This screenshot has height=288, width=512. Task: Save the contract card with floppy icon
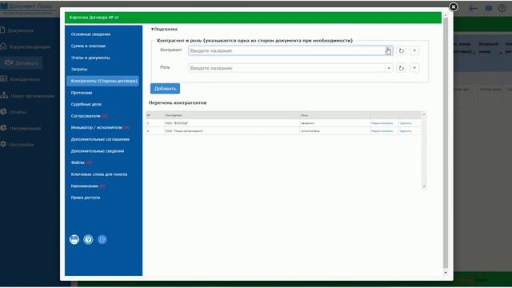coord(74,239)
